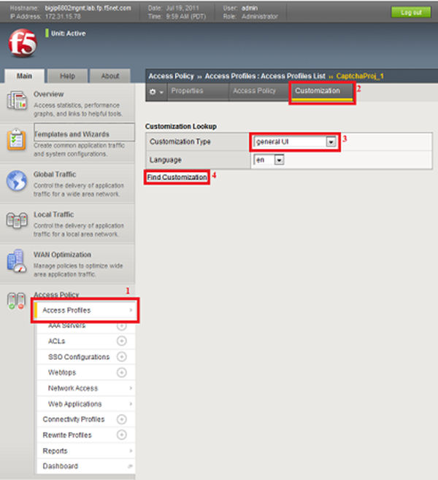
Task: Select the SSO Configurations menu item
Action: pyautogui.click(x=79, y=357)
